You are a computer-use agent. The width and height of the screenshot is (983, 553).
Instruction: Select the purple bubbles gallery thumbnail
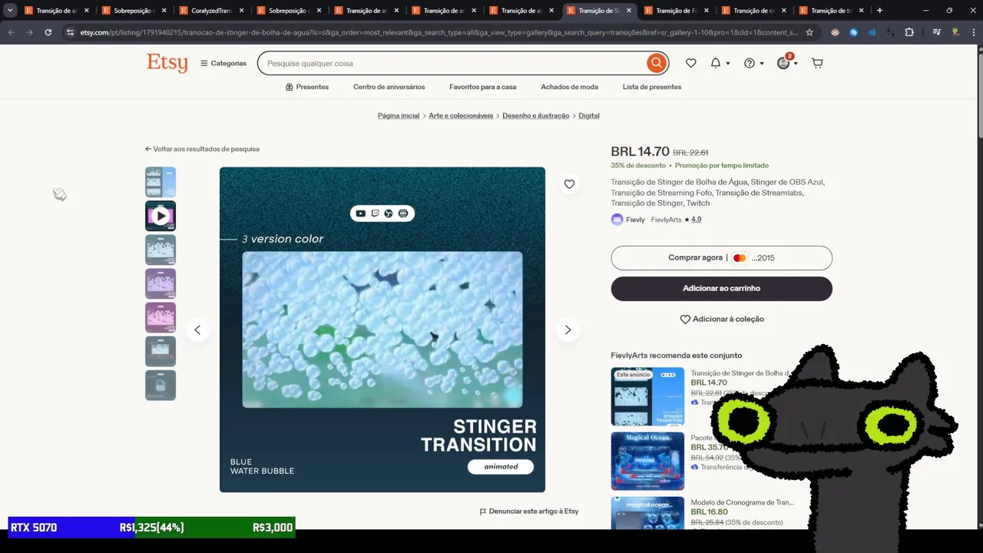[161, 283]
